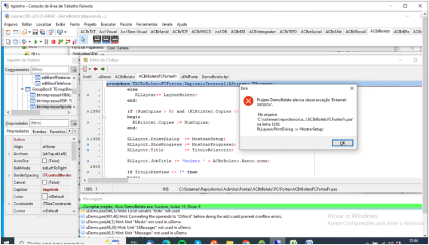Click the 'Unit "Masks" not used' hint message
The image size is (429, 245).
tap(133, 222)
